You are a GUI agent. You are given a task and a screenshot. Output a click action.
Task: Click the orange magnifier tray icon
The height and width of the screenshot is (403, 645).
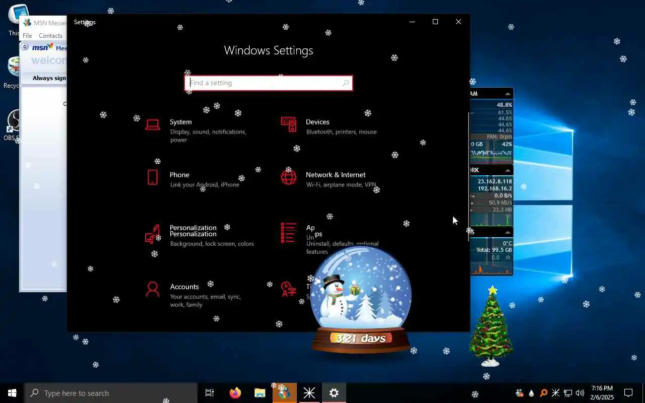[543, 393]
